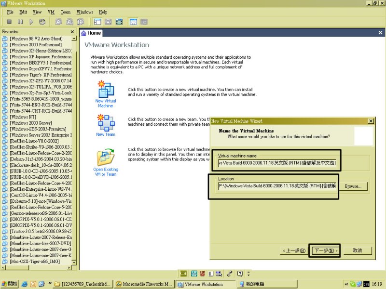Open the Windows menu

click(85, 12)
